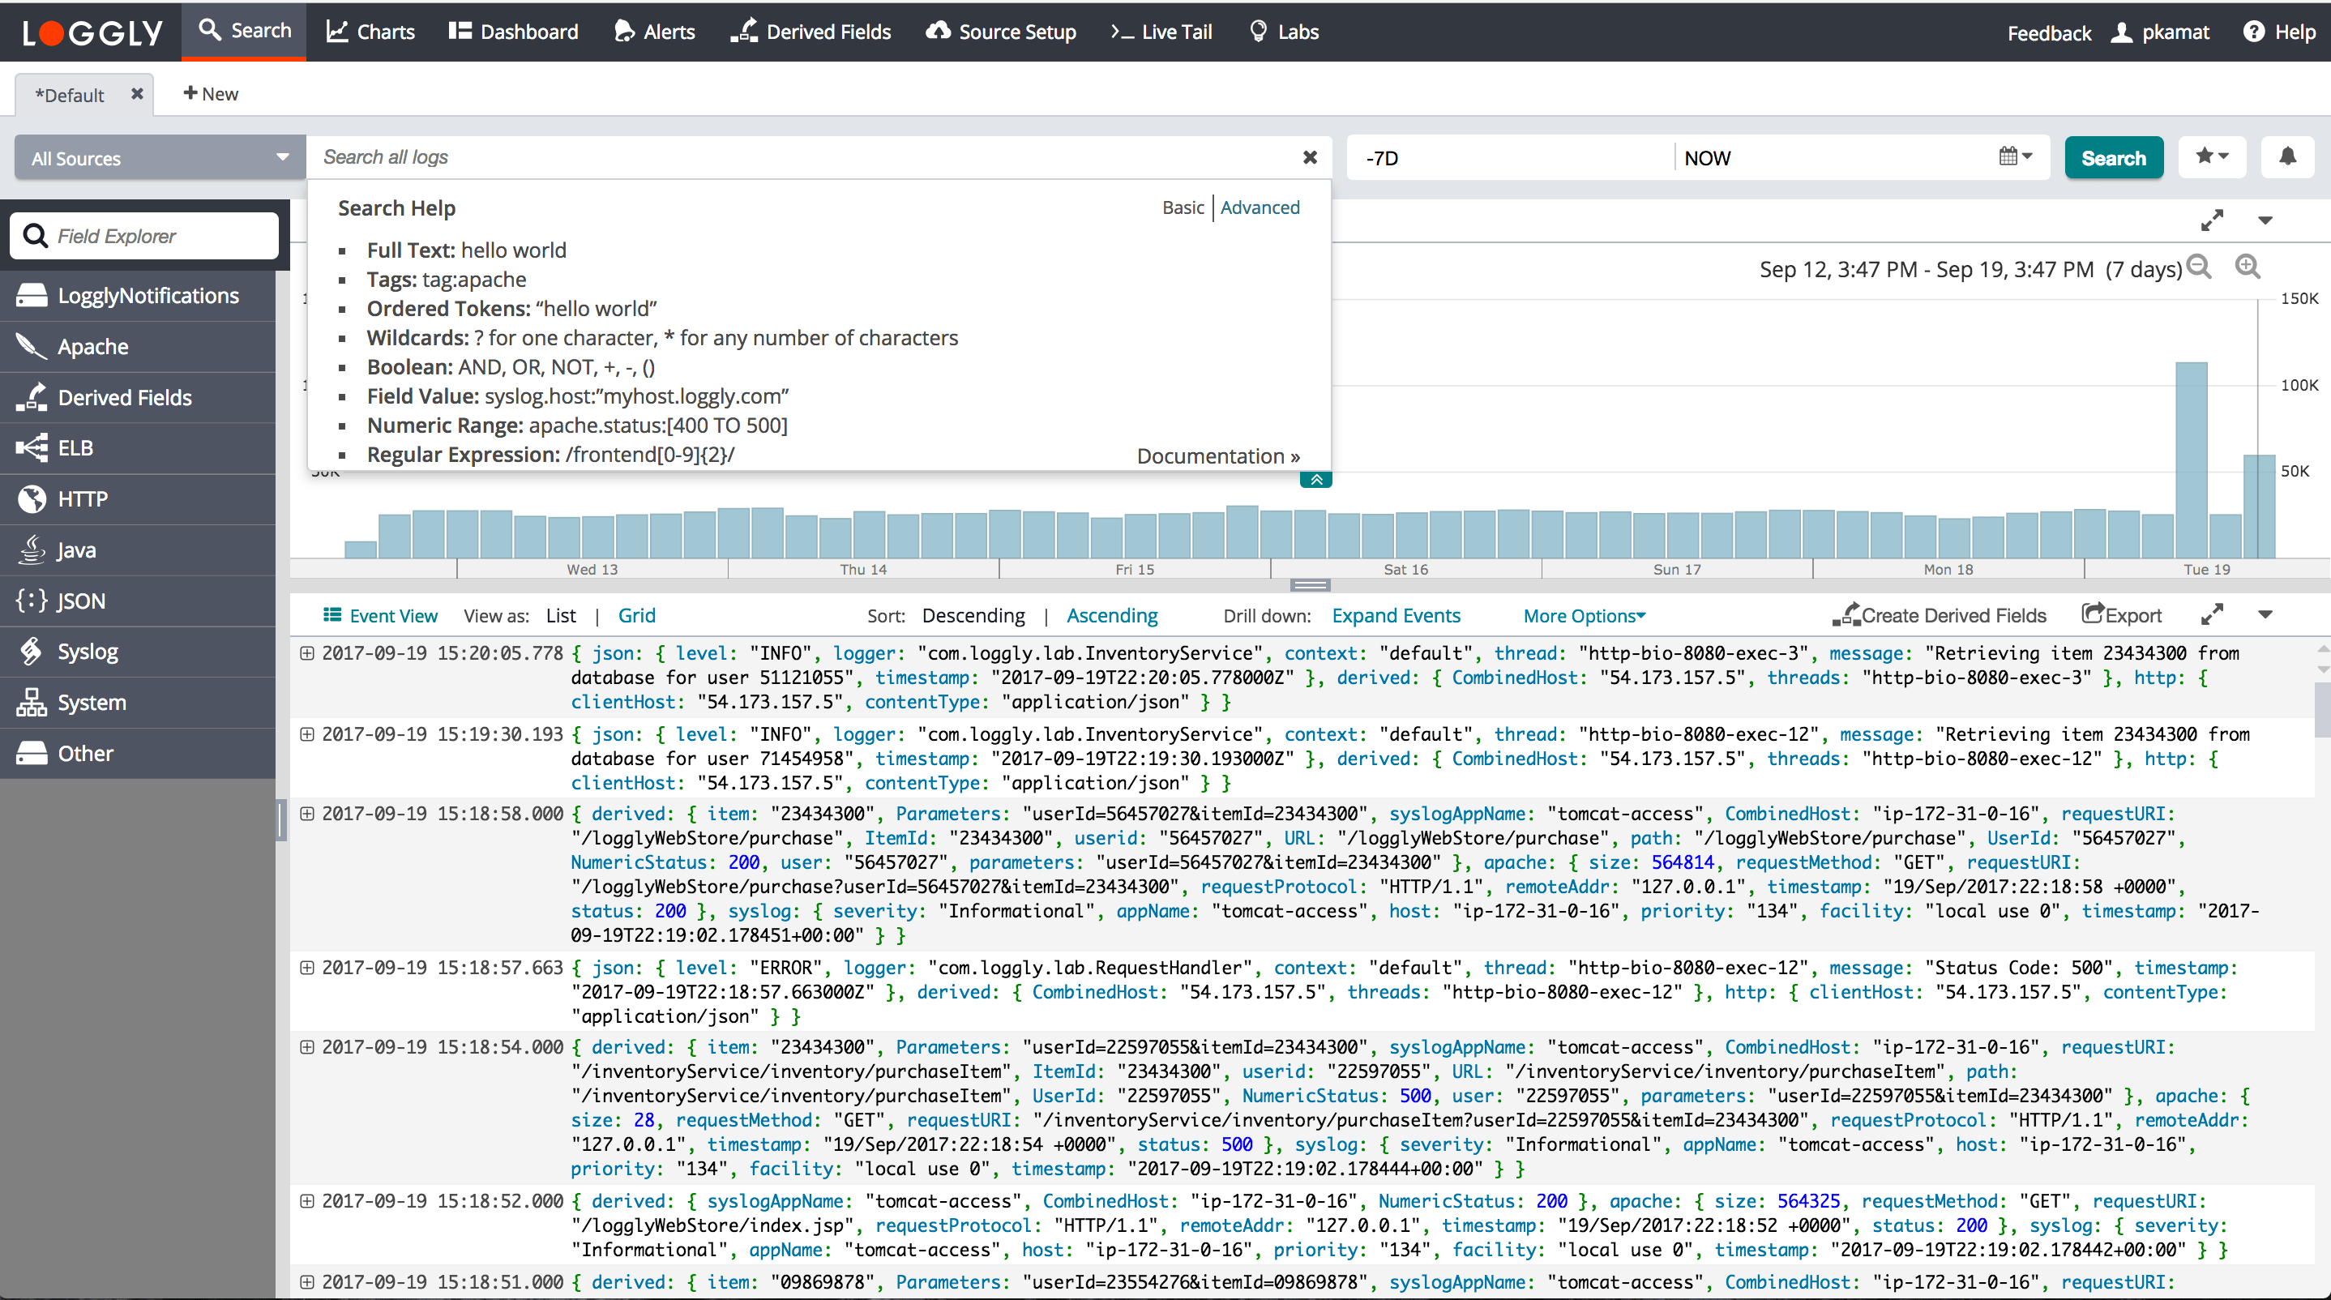Export events using the Export icon
This screenshot has height=1300, width=2331.
point(2121,614)
